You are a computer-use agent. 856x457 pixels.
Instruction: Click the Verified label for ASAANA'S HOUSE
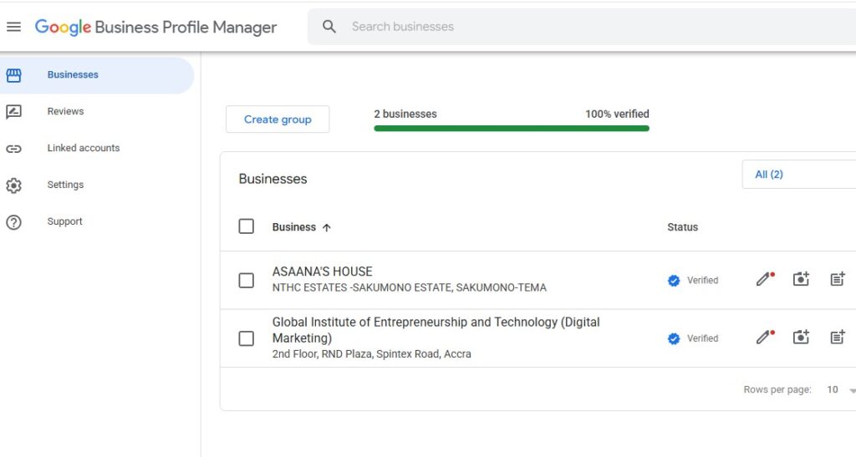tap(702, 281)
